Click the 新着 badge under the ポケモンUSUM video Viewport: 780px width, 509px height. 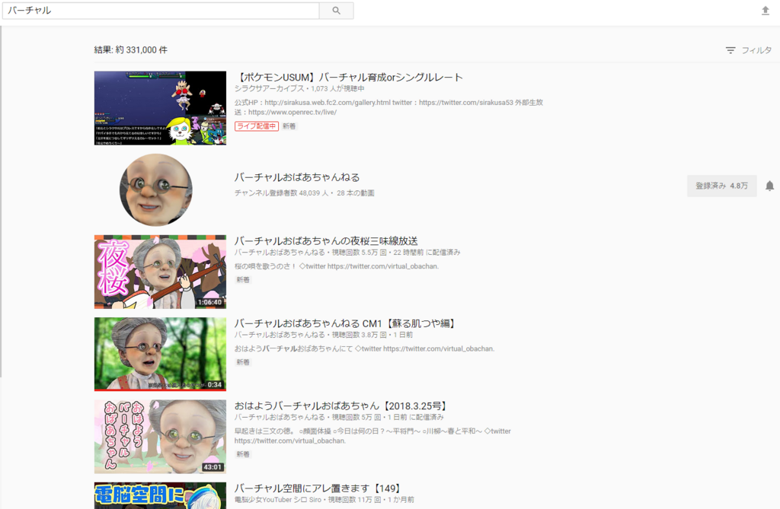point(289,126)
